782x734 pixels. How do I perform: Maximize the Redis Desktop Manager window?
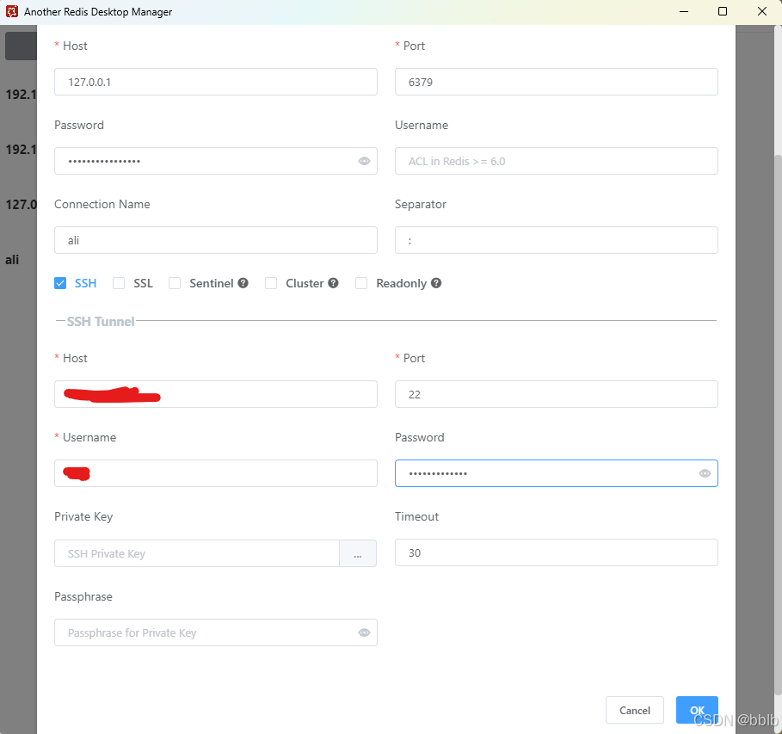(x=722, y=11)
